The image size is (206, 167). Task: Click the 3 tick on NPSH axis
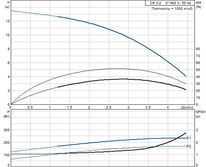197,130
